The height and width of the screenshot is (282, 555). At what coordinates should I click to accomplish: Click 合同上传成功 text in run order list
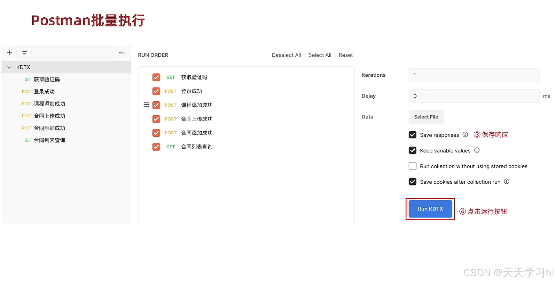click(197, 119)
